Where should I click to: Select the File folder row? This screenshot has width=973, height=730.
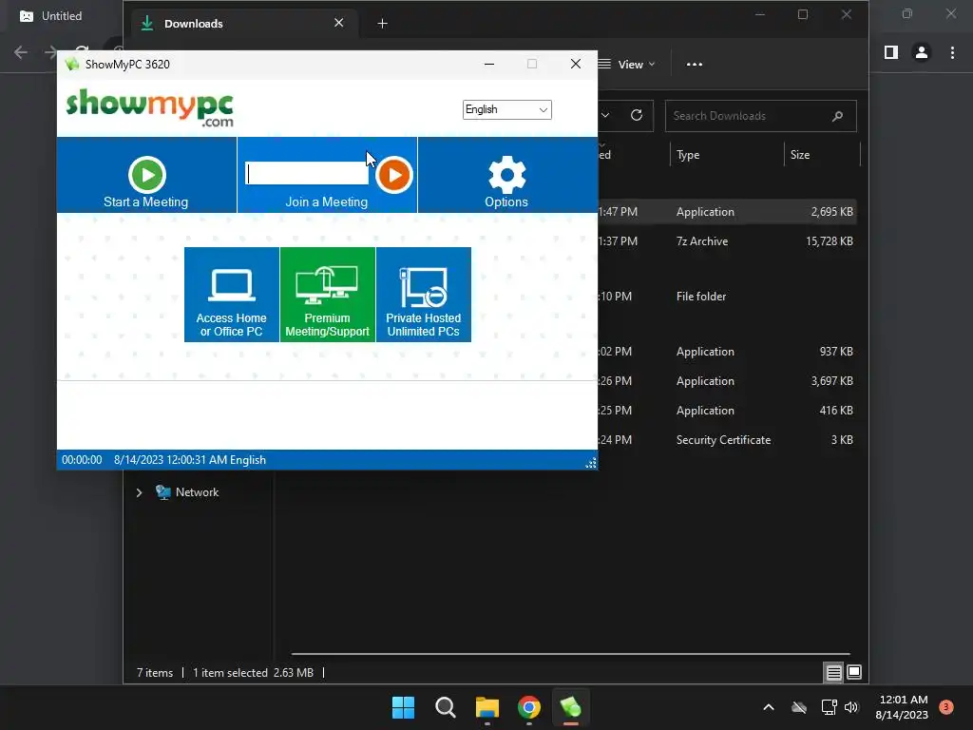click(726, 297)
